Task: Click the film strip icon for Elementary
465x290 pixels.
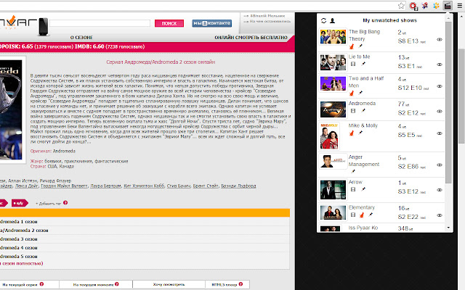Action: [x=353, y=215]
